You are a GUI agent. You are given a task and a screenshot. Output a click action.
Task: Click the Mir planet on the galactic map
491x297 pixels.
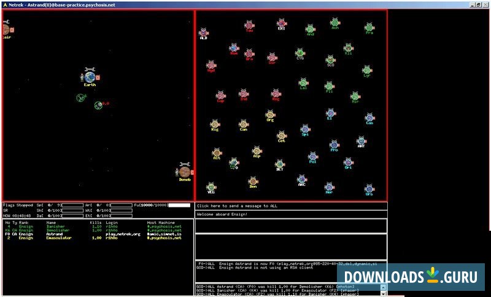click(x=355, y=96)
